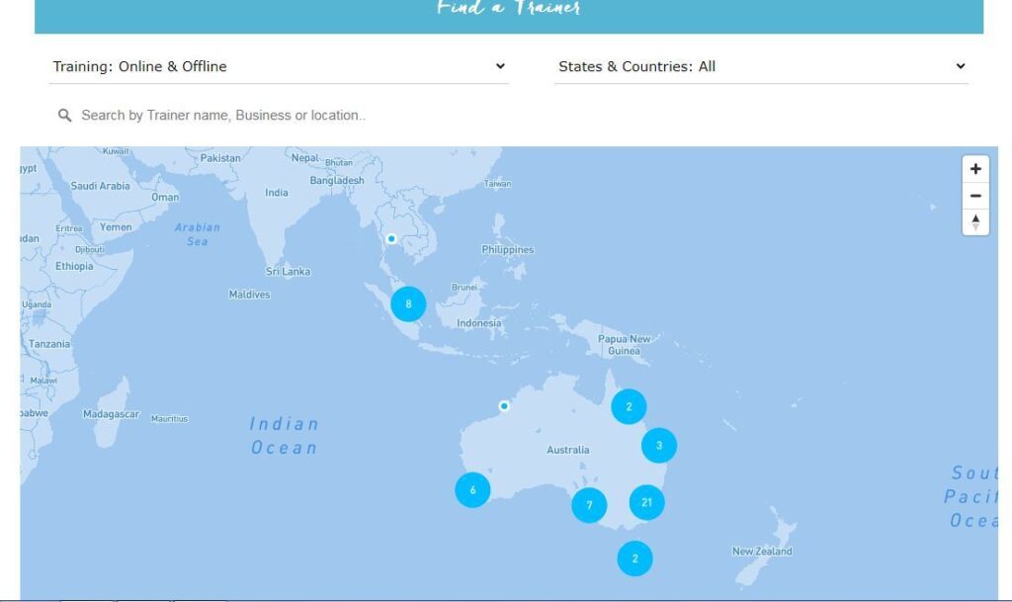Select the trainer marker pin in Western Australia

[x=503, y=404]
